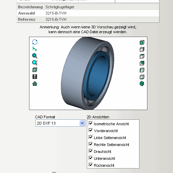Click the 2D DXF 13 combo box
The width and height of the screenshot is (173, 173).
tap(60, 123)
